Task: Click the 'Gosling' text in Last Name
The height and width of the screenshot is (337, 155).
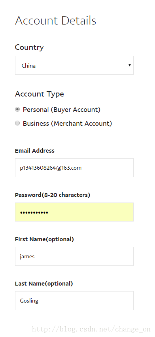Action: point(29,301)
